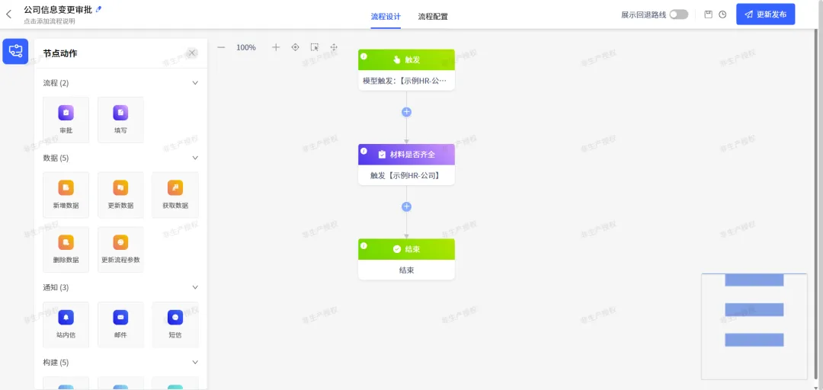Image resolution: width=823 pixels, height=390 pixels.
Task: Add node between 材料是否齐全 and 结束
Action: [x=406, y=207]
